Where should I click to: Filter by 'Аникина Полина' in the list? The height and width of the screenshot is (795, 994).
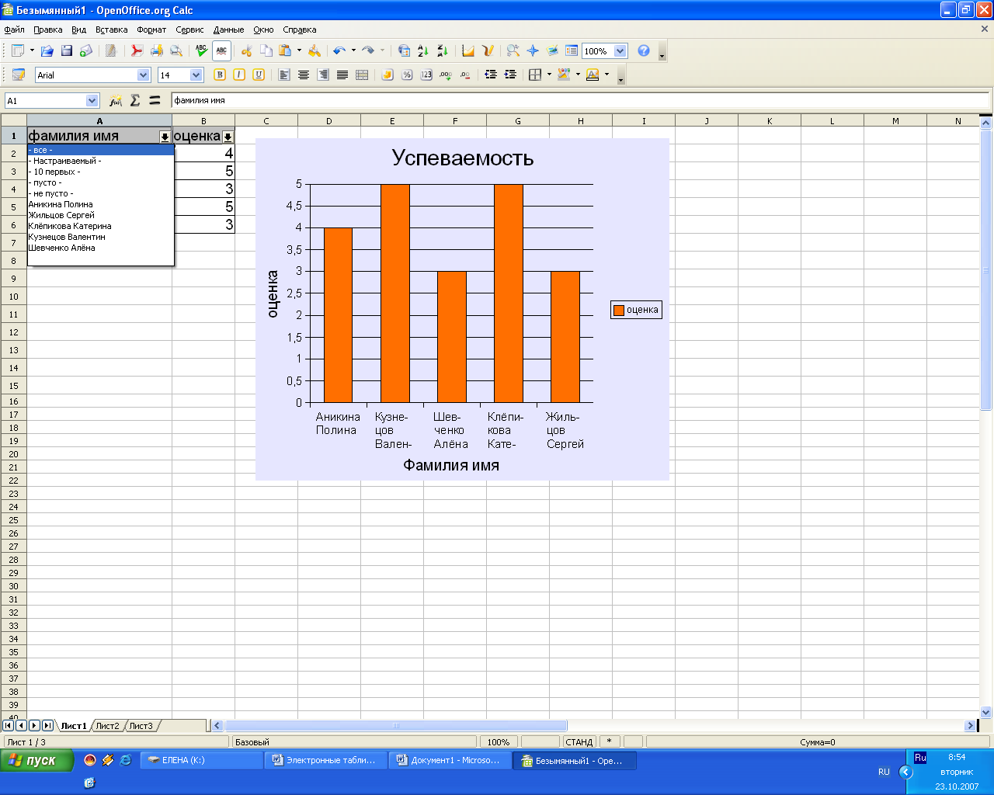(101, 204)
